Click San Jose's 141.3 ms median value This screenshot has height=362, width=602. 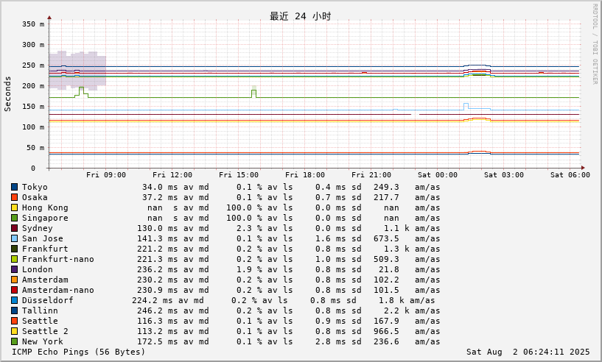click(x=158, y=239)
